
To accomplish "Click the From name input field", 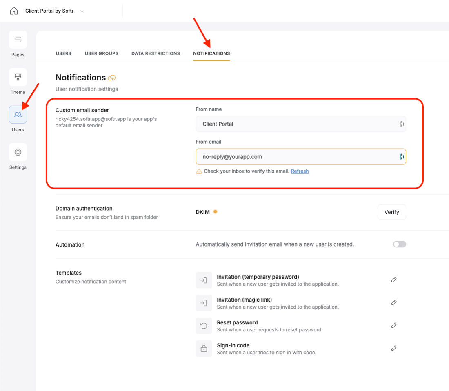I will 301,124.
